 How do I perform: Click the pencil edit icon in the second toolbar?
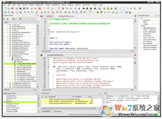point(90,12)
